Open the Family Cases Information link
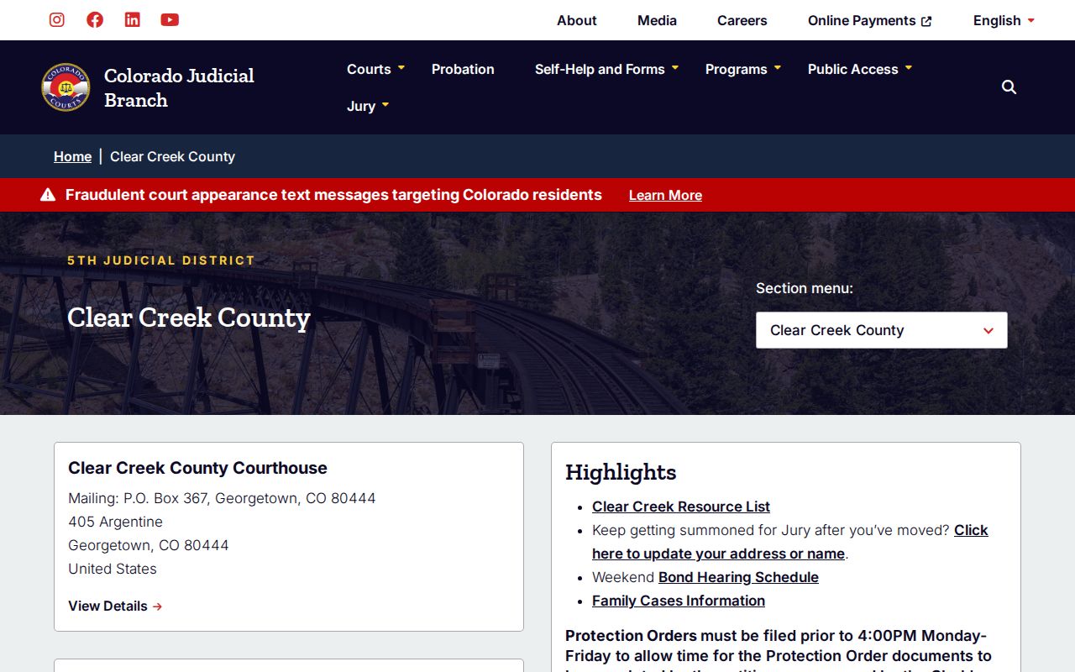1075x672 pixels. pos(679,601)
